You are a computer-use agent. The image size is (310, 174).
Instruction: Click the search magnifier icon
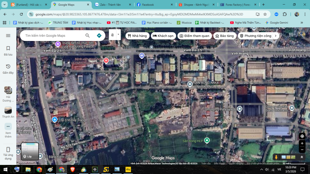(x=87, y=36)
